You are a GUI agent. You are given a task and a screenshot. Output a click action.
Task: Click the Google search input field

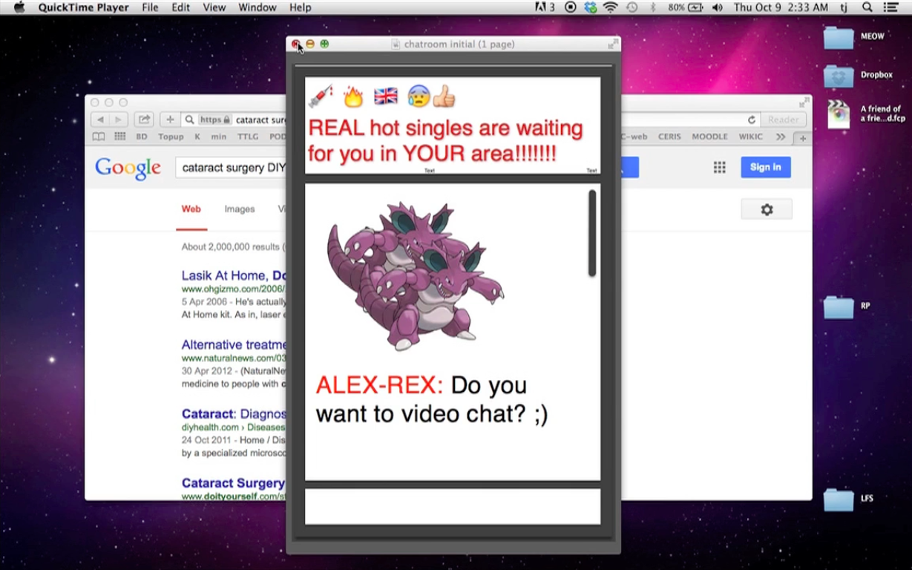tap(231, 168)
